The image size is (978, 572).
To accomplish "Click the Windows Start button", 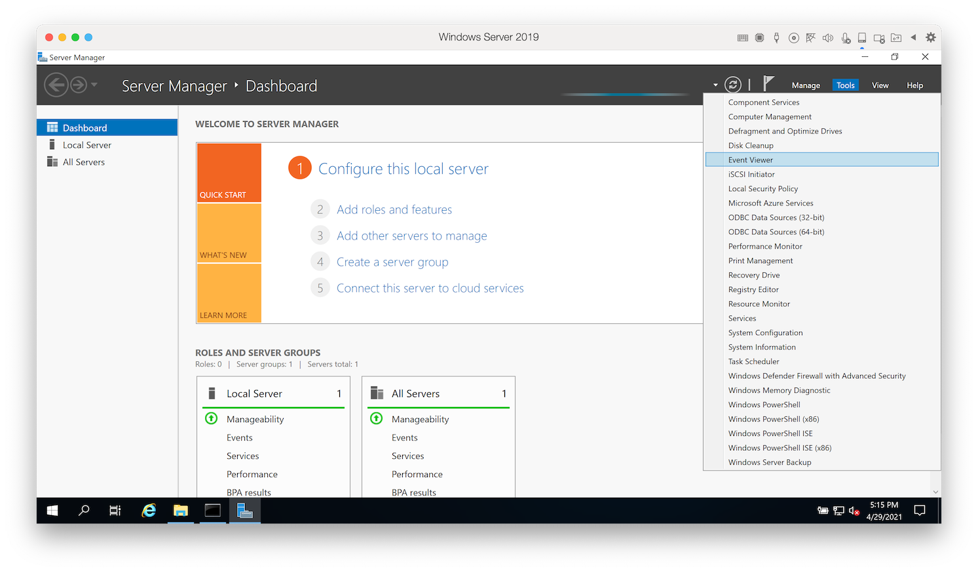I will click(x=52, y=510).
